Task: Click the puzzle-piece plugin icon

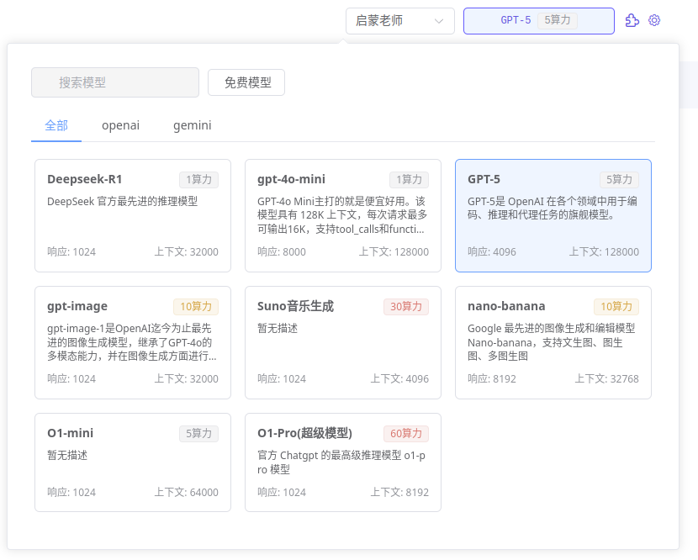Action: tap(632, 20)
